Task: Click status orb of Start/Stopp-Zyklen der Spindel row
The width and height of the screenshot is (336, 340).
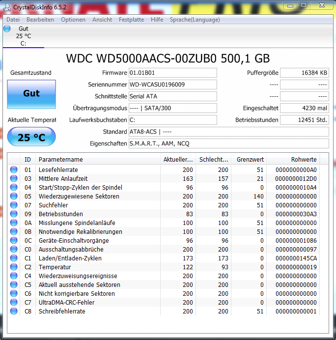Action: point(14,187)
